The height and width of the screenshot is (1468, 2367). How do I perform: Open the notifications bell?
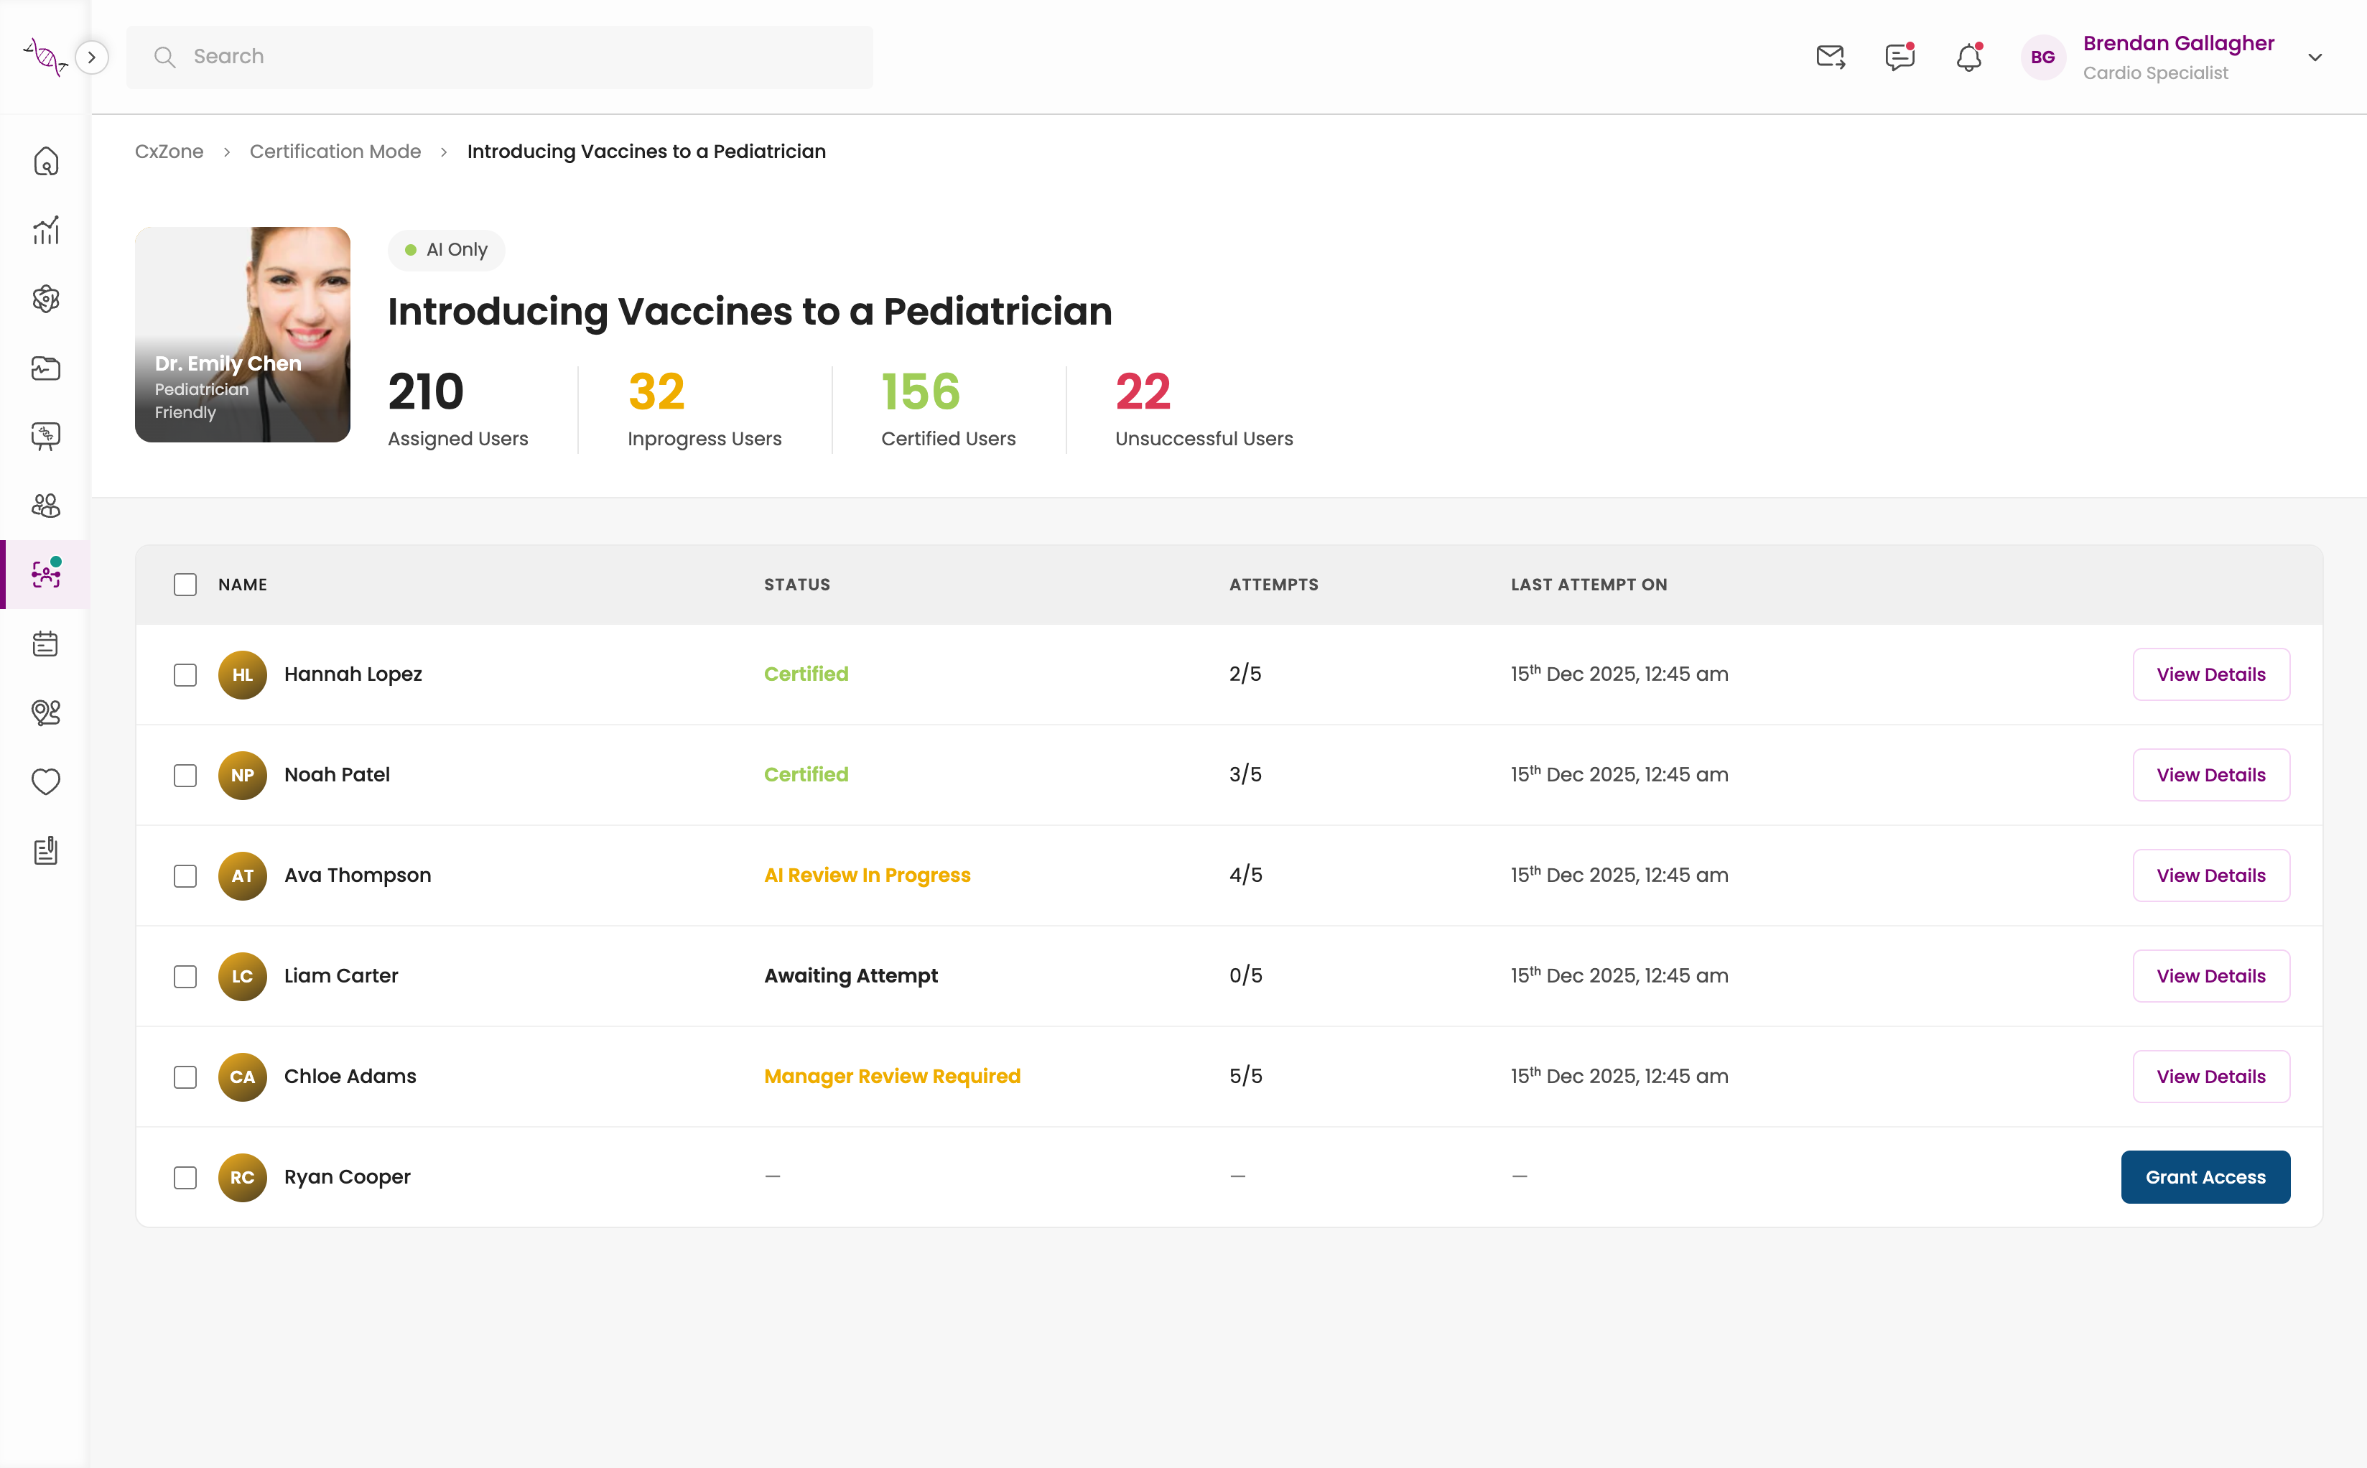tap(1968, 57)
